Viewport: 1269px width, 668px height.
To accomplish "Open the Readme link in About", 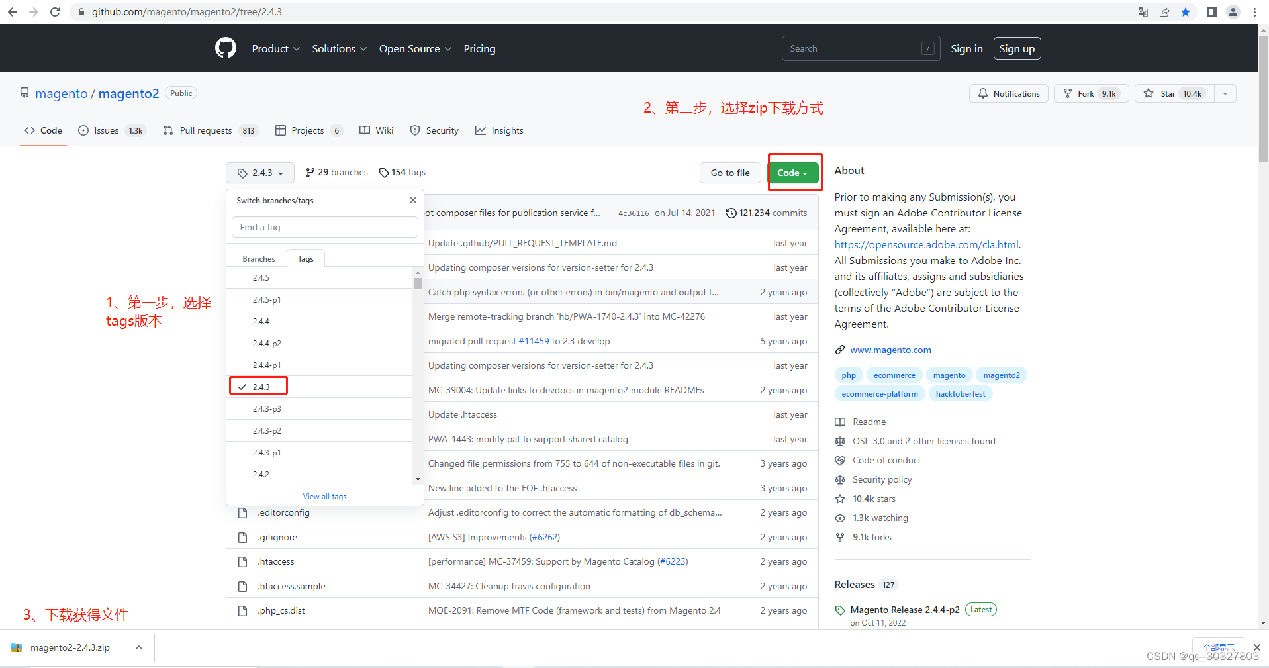I will point(869,422).
